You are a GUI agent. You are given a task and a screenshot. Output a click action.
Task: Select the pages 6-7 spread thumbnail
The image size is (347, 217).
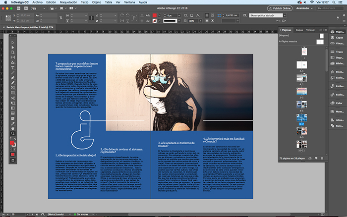pyautogui.click(x=301, y=118)
